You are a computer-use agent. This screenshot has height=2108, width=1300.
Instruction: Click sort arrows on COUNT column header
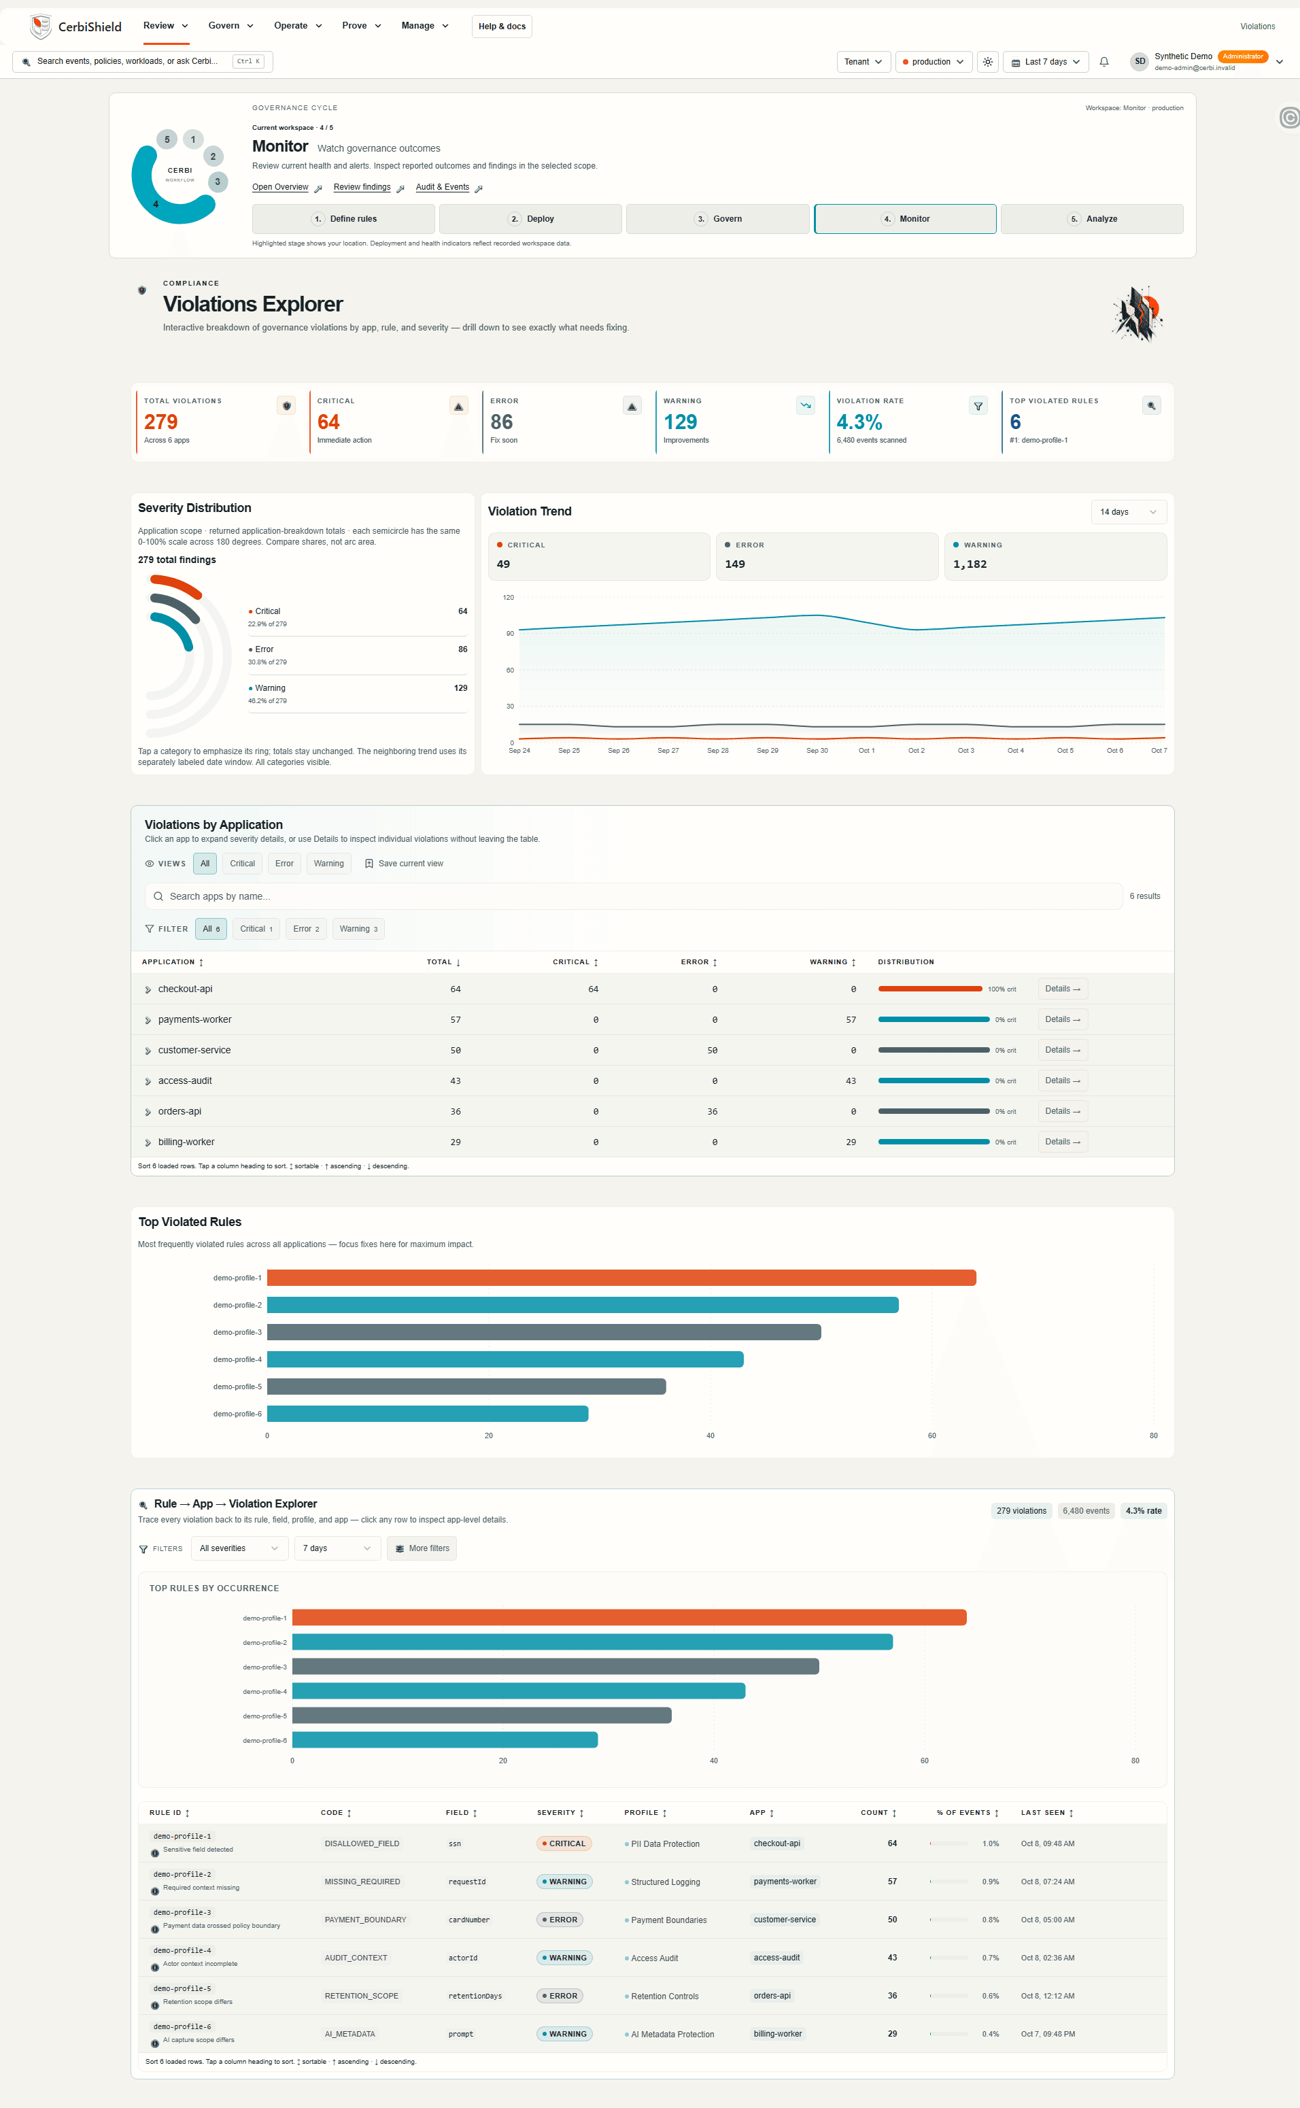click(894, 1813)
